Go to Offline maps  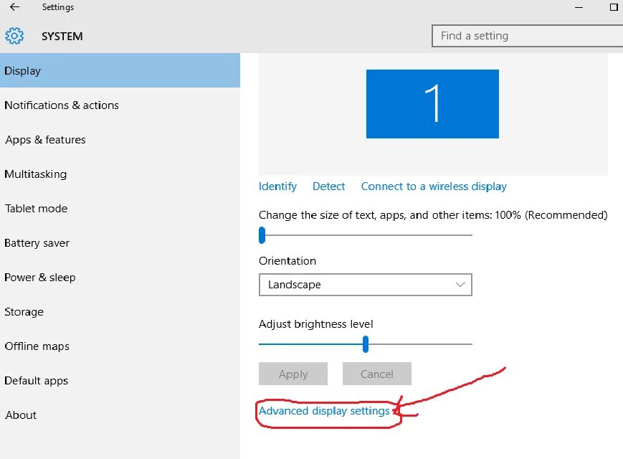[x=120, y=346]
